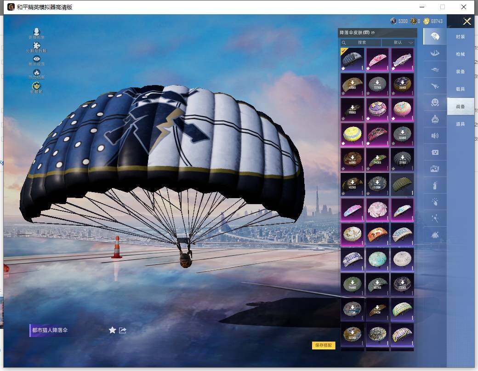Open the flame-shaped 热力档案 icon
The width and height of the screenshot is (478, 371).
click(x=37, y=72)
